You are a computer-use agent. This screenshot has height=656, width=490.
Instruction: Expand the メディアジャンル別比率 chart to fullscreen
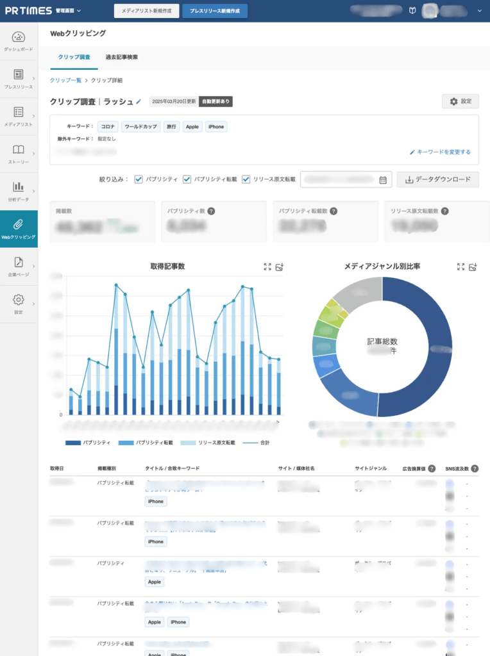coord(460,266)
